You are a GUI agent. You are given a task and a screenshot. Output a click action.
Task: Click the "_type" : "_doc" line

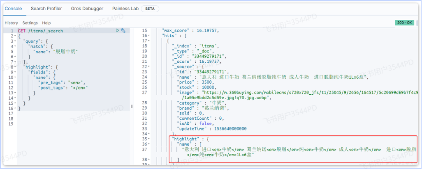click(193, 51)
